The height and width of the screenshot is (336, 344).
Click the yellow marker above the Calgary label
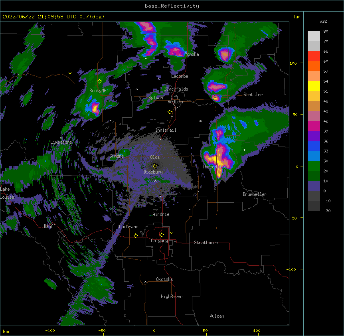point(162,235)
